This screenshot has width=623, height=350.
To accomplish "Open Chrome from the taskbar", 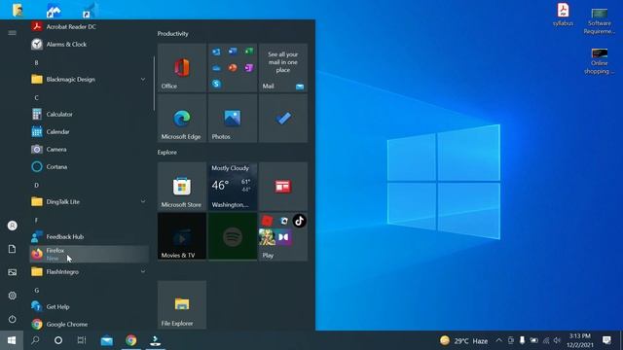I will click(131, 340).
